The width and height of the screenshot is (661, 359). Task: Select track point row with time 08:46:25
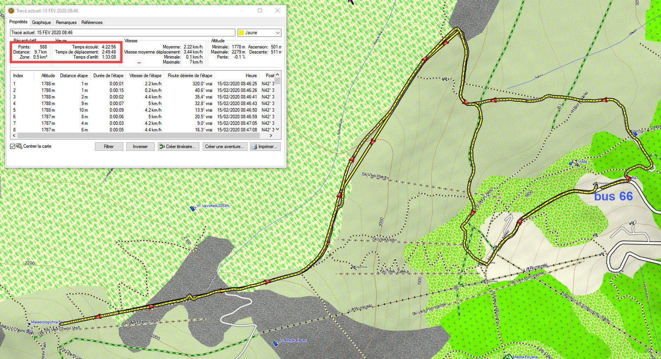coord(143,83)
